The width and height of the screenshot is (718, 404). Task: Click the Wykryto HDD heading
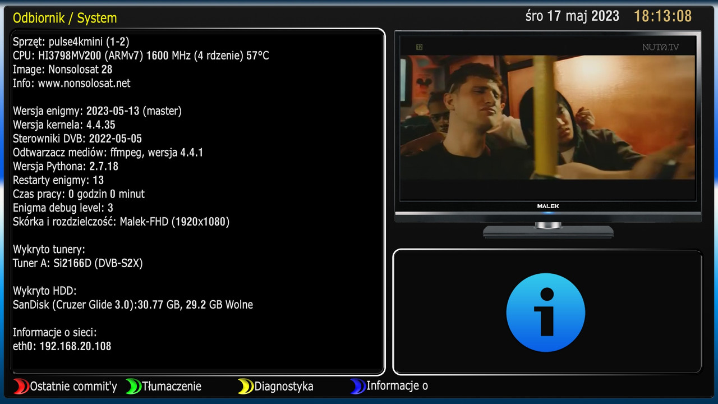(44, 291)
